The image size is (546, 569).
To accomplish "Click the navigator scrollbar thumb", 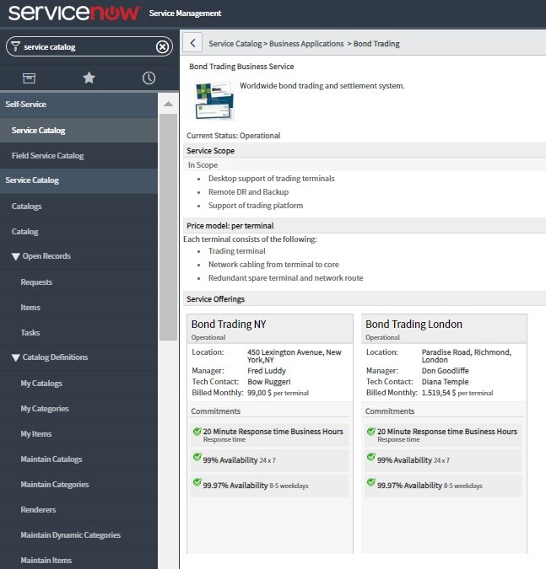I will [168, 227].
